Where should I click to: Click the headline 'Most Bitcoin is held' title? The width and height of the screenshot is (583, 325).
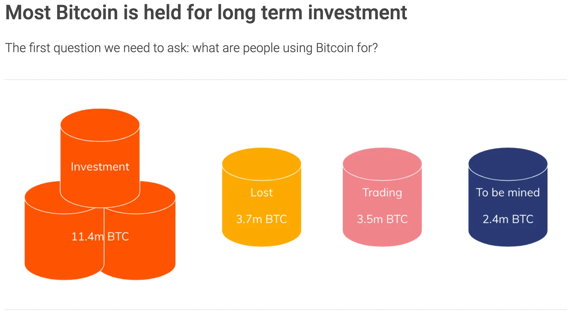(x=206, y=13)
